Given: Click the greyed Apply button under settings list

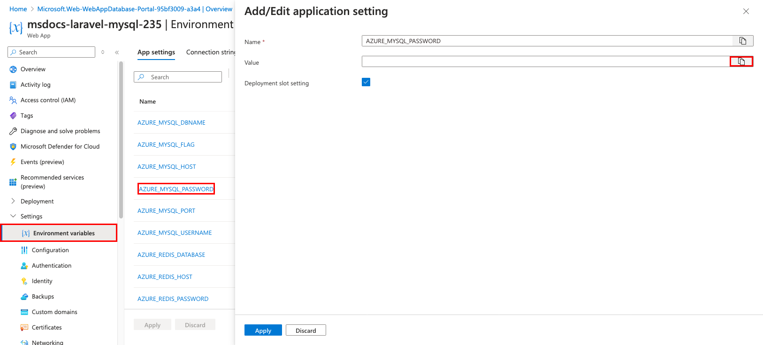Looking at the screenshot, I should coord(153,324).
